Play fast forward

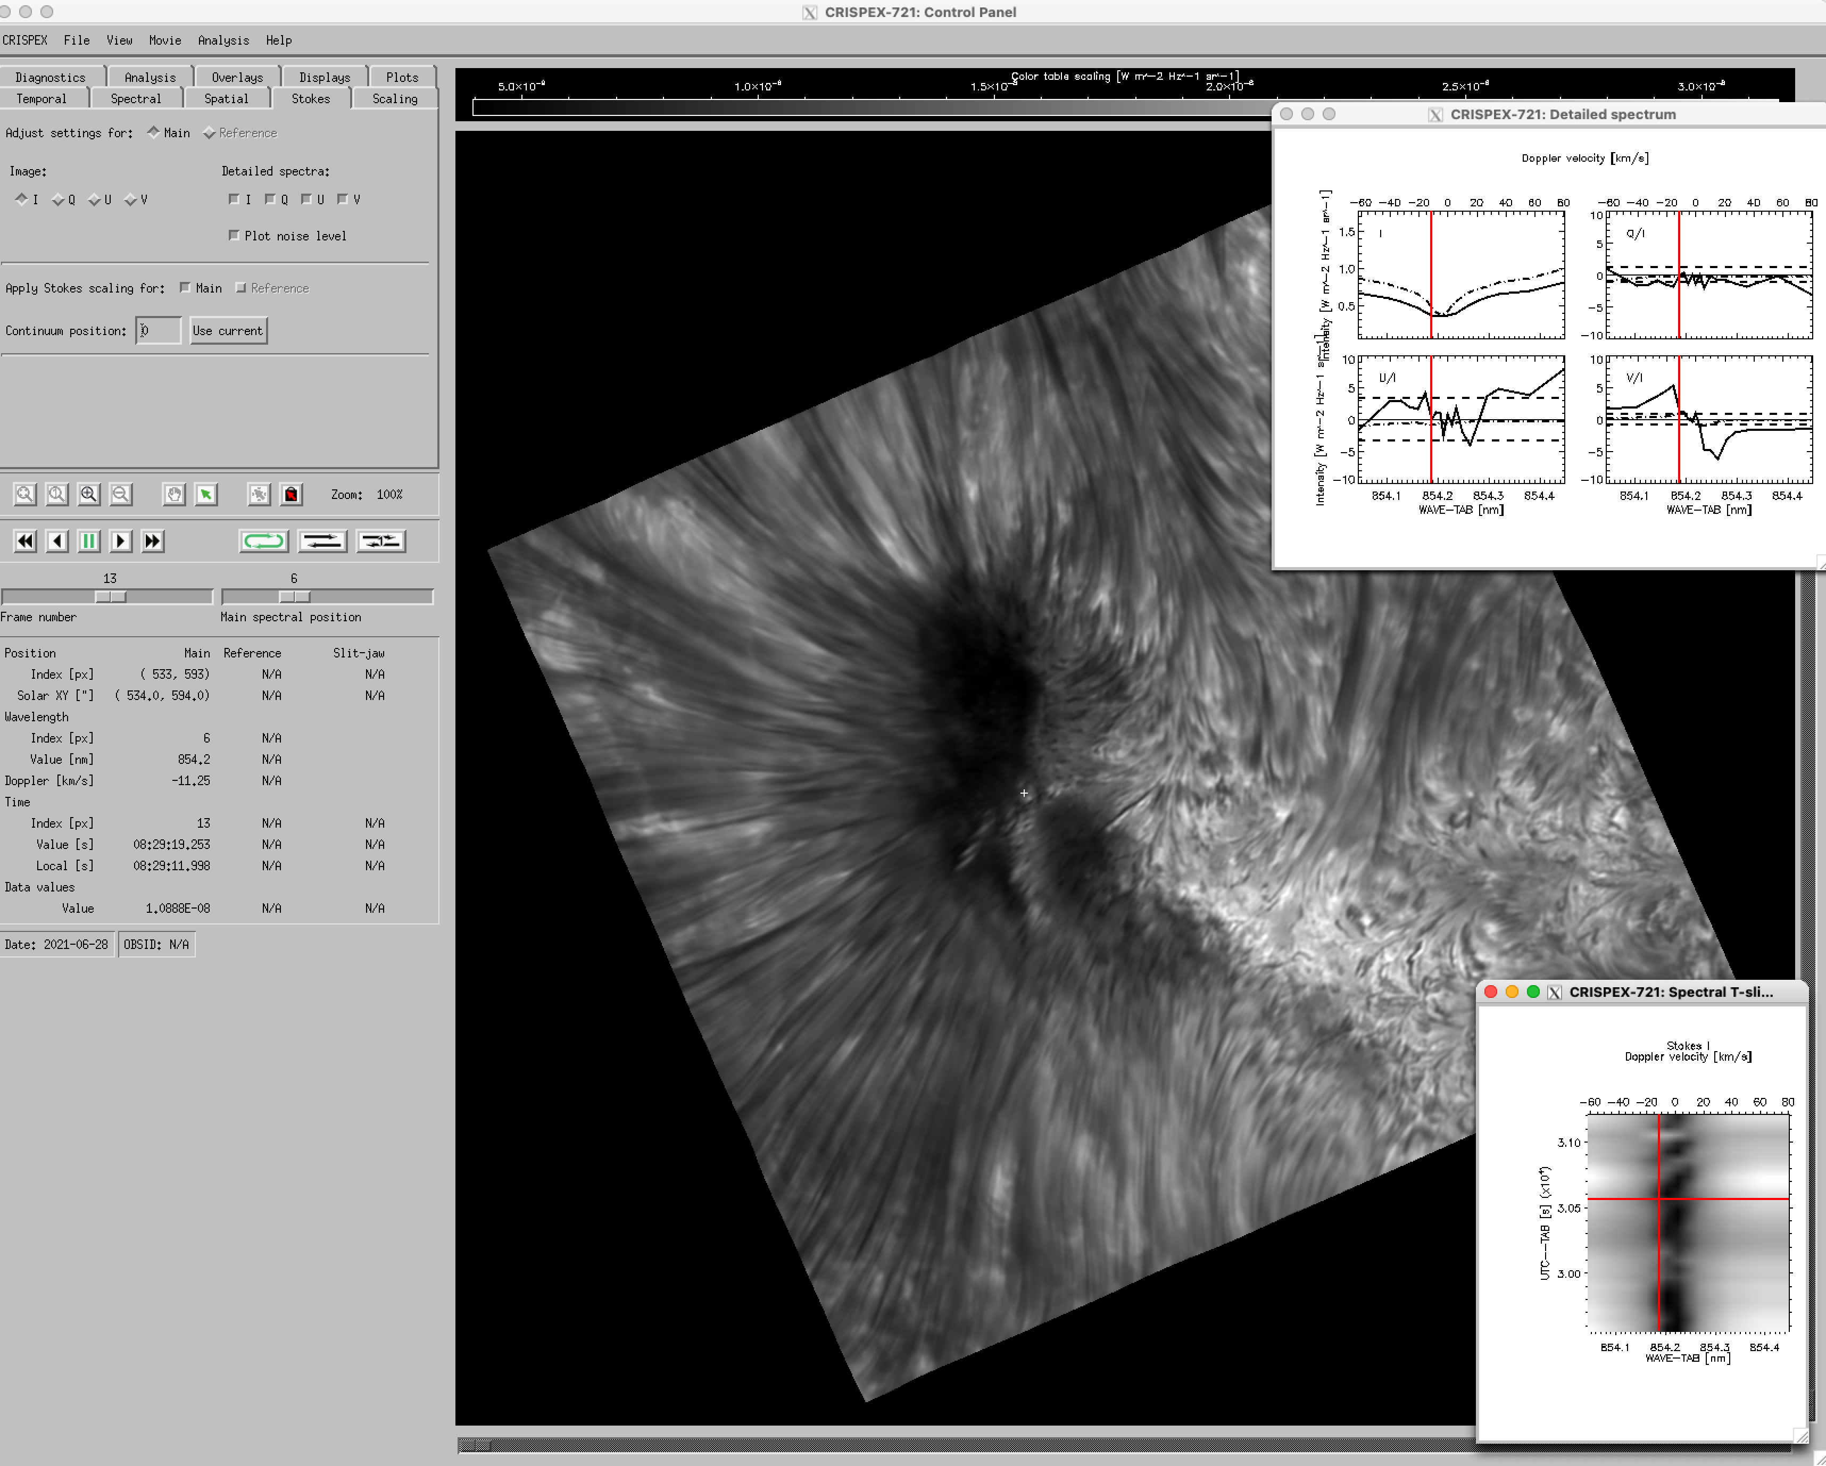pyautogui.click(x=153, y=541)
